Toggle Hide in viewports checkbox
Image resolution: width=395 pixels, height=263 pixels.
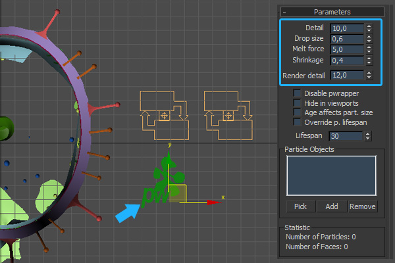[x=298, y=103]
